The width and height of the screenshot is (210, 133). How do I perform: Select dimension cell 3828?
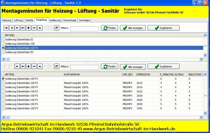tap(148, 100)
